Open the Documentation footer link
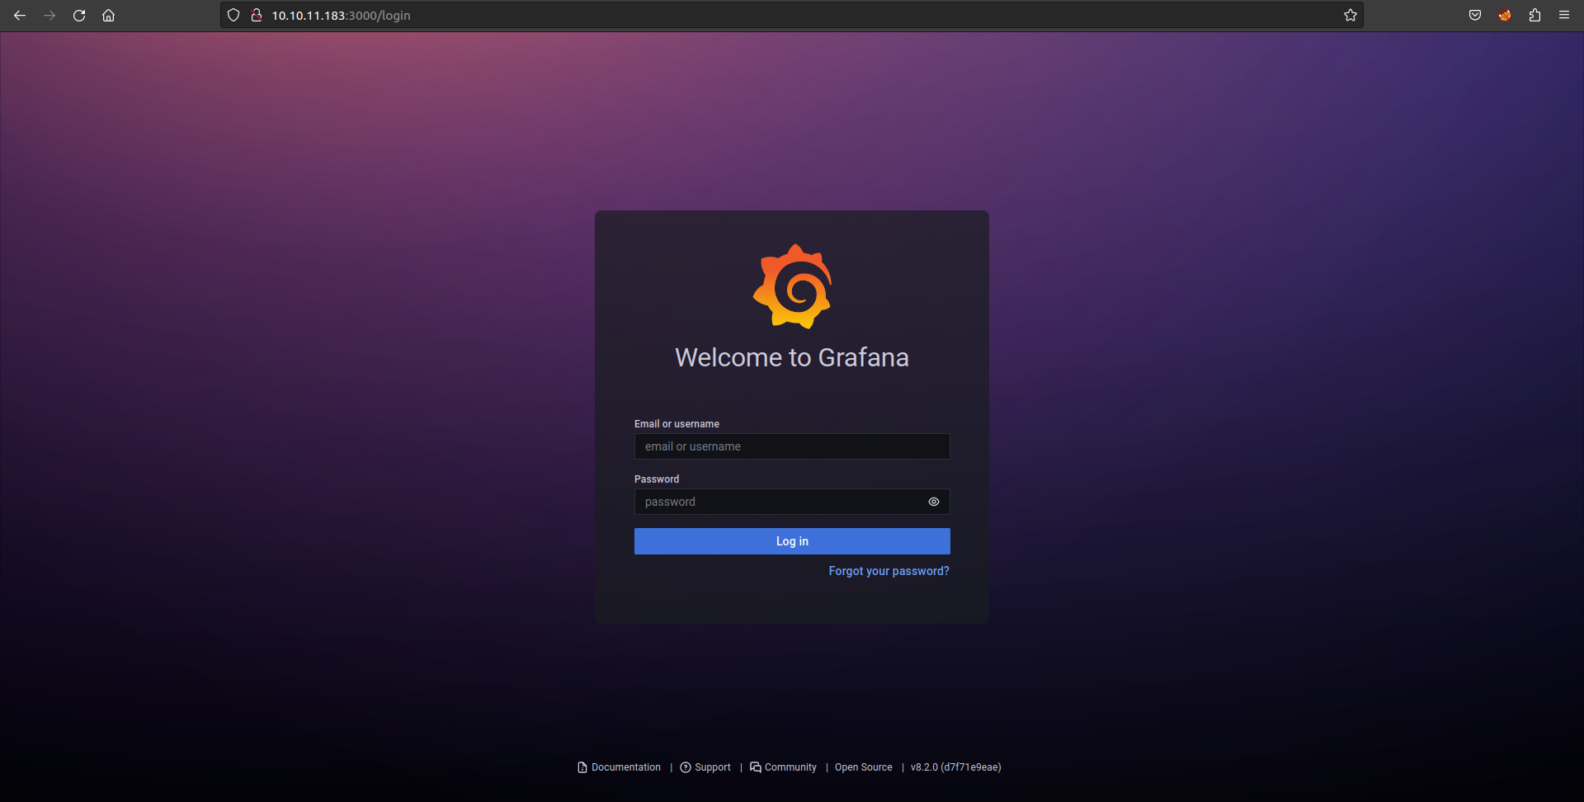This screenshot has height=802, width=1584. (619, 767)
